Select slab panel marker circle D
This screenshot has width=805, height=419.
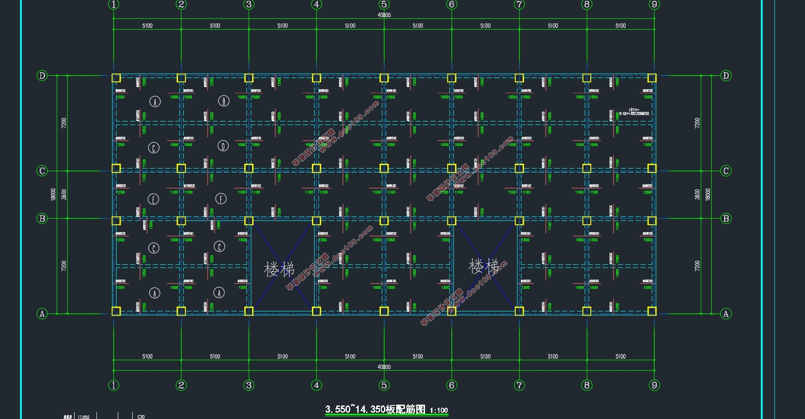click(x=223, y=146)
